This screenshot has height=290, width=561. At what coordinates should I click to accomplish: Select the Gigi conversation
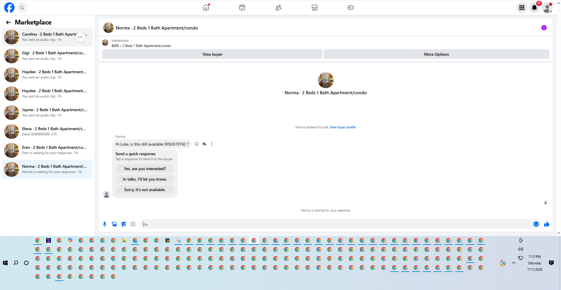click(x=47, y=56)
